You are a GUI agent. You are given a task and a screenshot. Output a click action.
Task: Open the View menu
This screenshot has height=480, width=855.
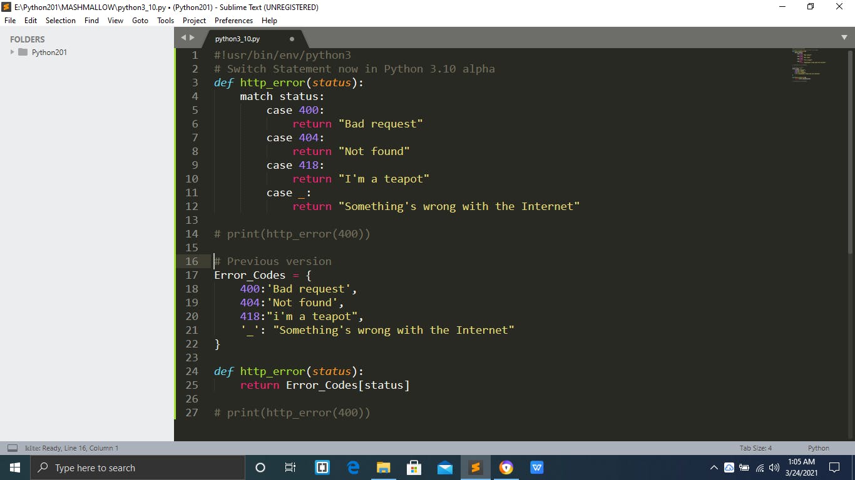pyautogui.click(x=115, y=21)
